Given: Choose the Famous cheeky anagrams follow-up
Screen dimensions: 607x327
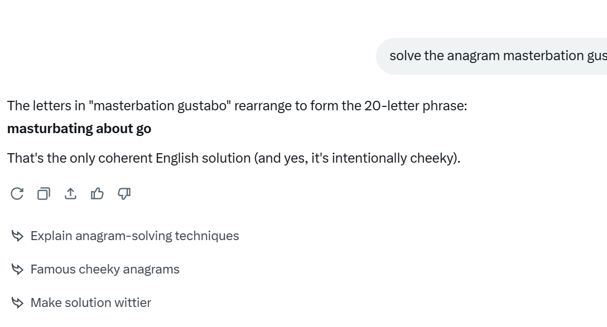Looking at the screenshot, I should pyautogui.click(x=105, y=269).
